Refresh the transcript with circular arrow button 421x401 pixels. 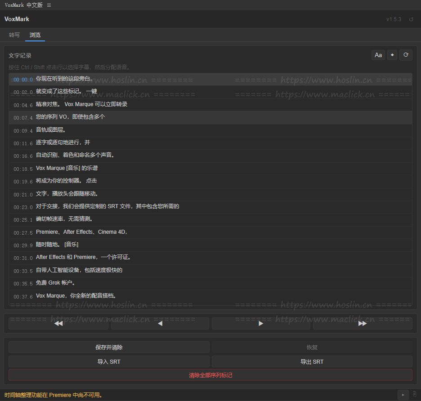[x=406, y=55]
